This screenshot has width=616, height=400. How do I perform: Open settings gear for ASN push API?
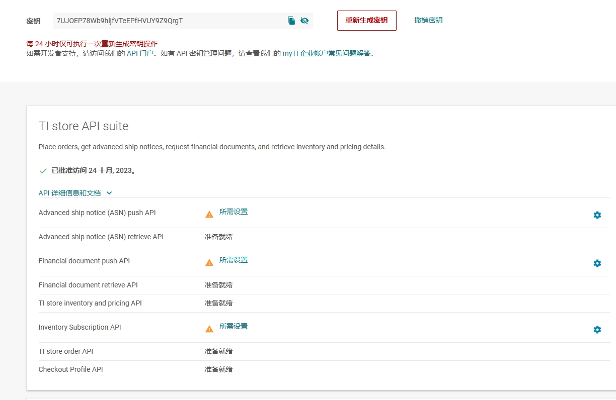point(597,215)
